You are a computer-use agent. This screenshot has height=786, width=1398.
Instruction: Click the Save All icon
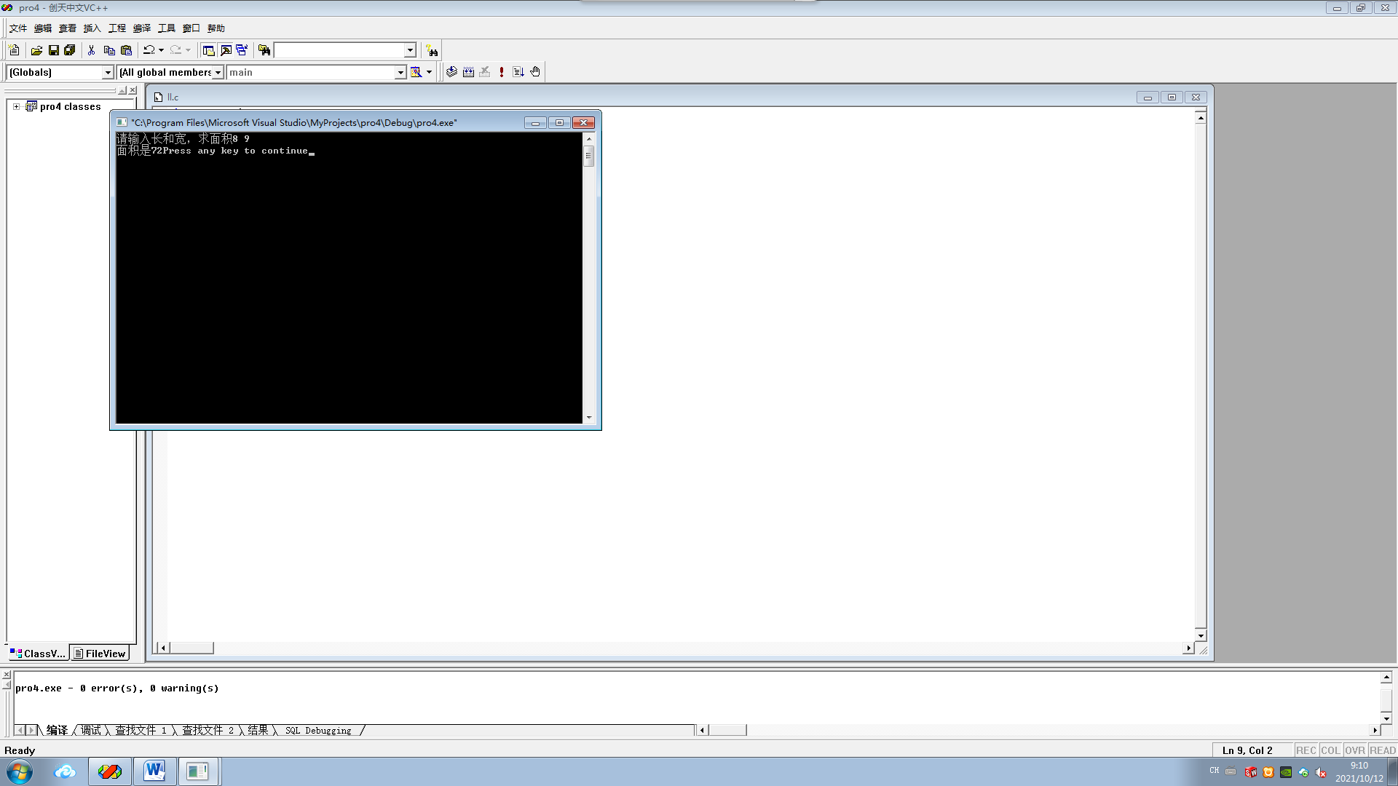coord(70,50)
